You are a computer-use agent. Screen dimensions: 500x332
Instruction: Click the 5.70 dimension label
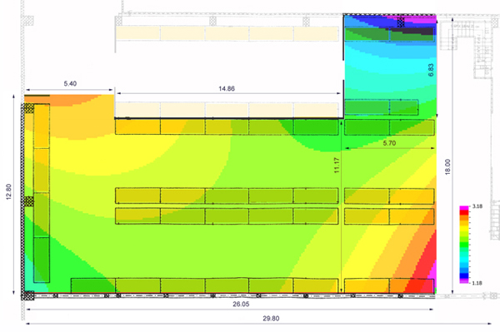(389, 143)
